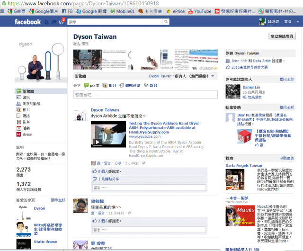Open the Google Images bookmark
The image size is (303, 251).
(43, 11)
